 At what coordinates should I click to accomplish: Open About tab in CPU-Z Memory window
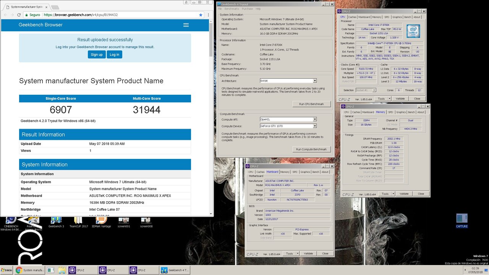[421, 112]
